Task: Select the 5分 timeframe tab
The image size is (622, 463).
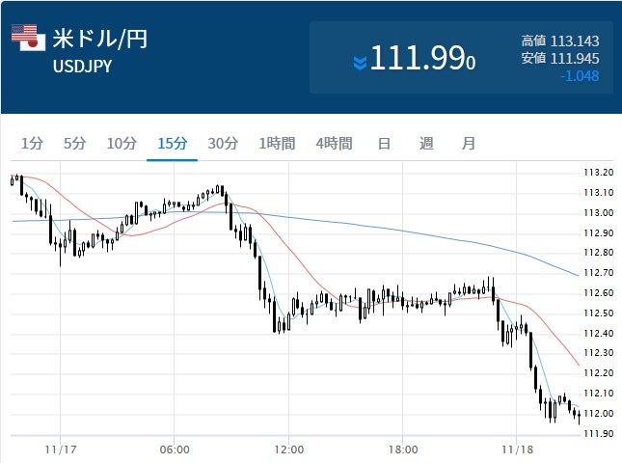Action: point(74,144)
